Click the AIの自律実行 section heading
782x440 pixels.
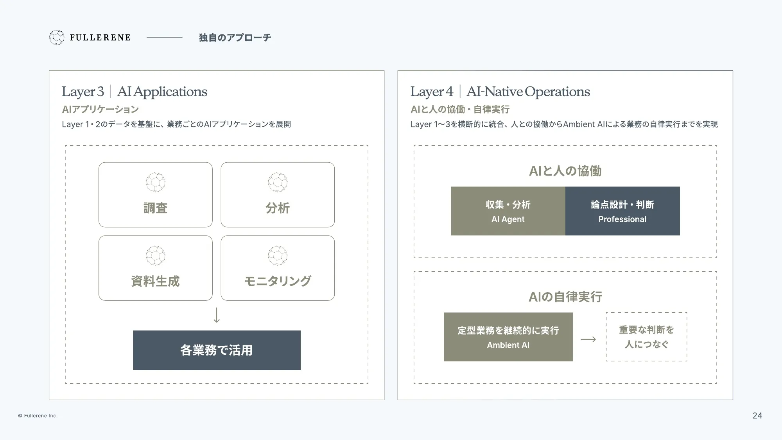click(x=565, y=297)
